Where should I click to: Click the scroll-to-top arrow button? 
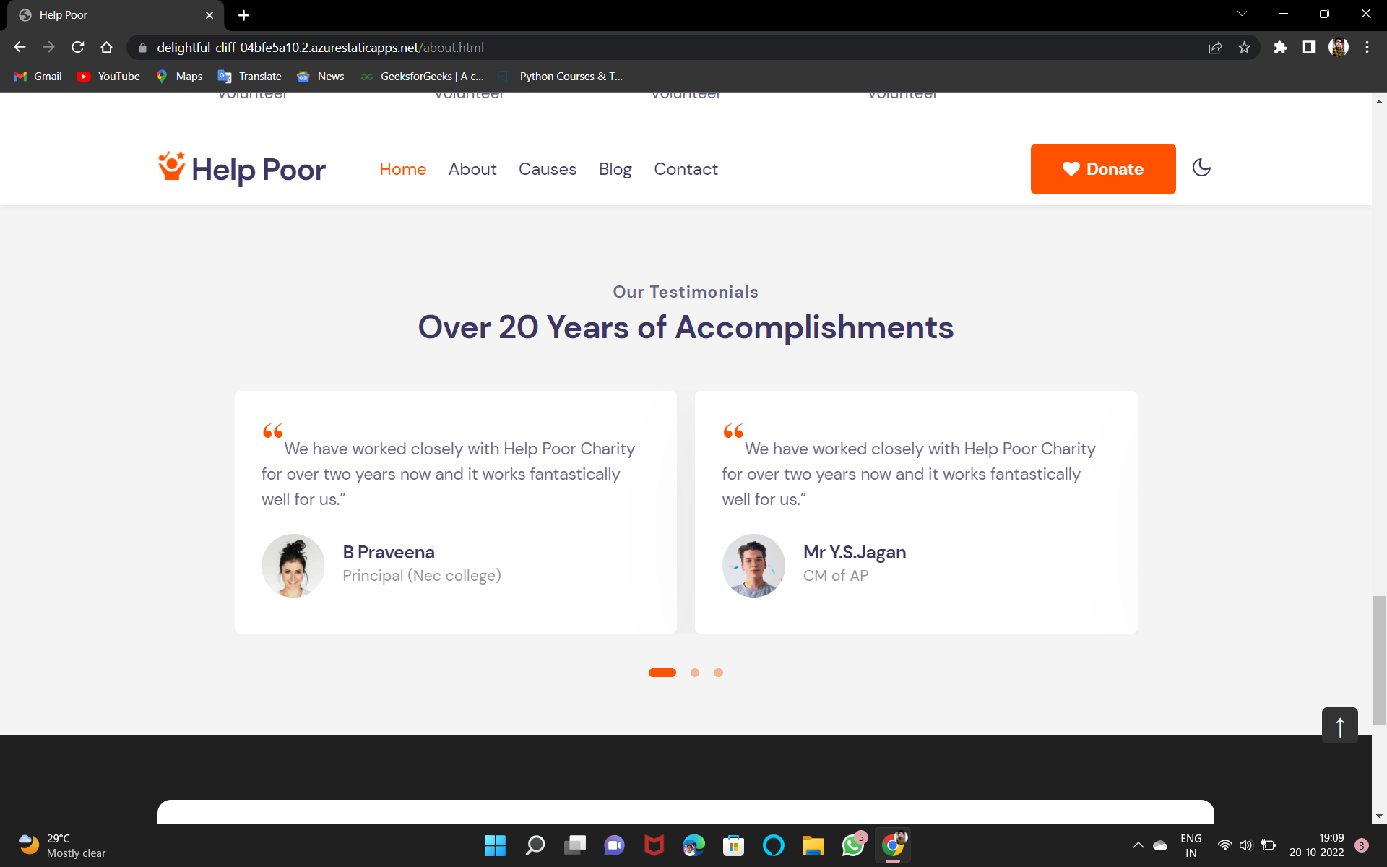coord(1340,725)
